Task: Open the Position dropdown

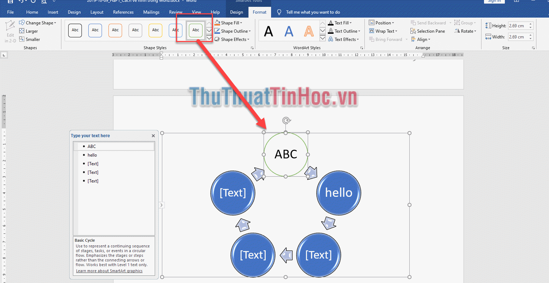Action: 381,23
